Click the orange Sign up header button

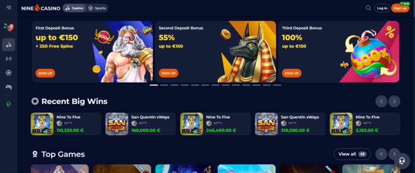[400, 8]
